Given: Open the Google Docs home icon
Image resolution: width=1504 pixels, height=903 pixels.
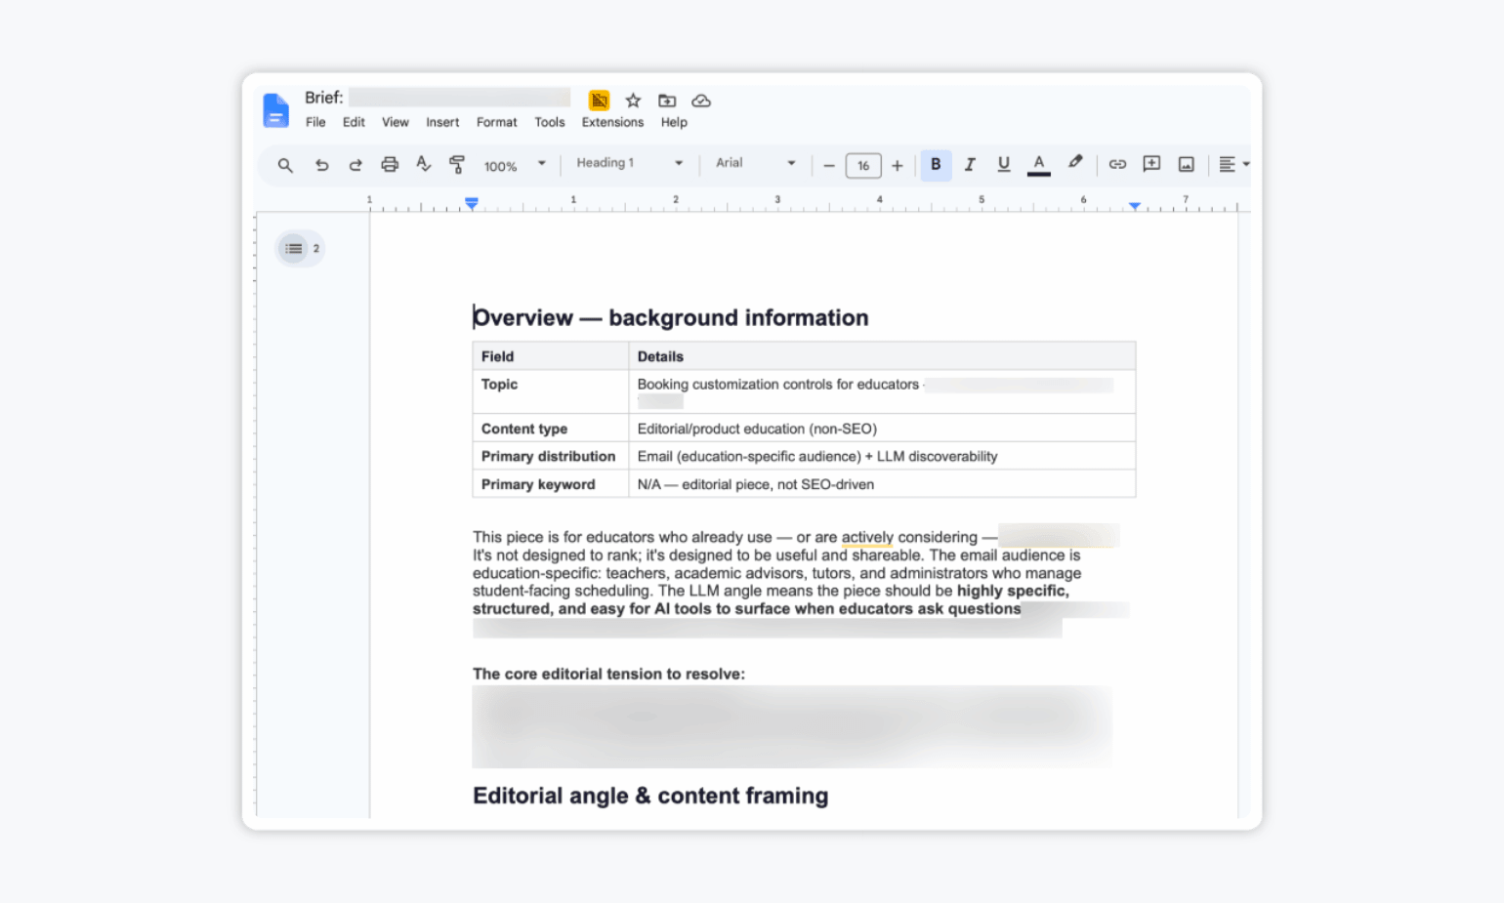Looking at the screenshot, I should [x=275, y=110].
